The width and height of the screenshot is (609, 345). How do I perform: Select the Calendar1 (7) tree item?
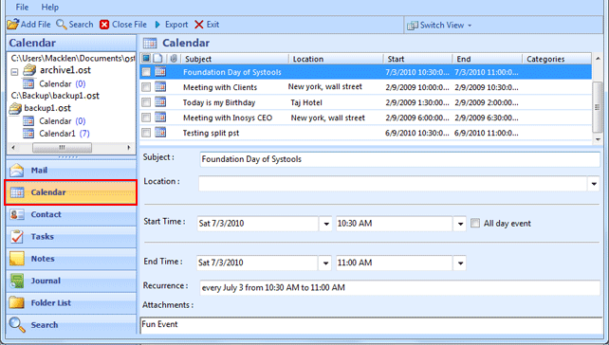[65, 134]
